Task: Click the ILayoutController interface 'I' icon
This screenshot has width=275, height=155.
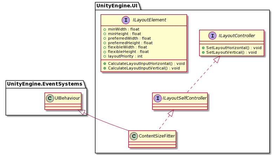Action: click(213, 36)
